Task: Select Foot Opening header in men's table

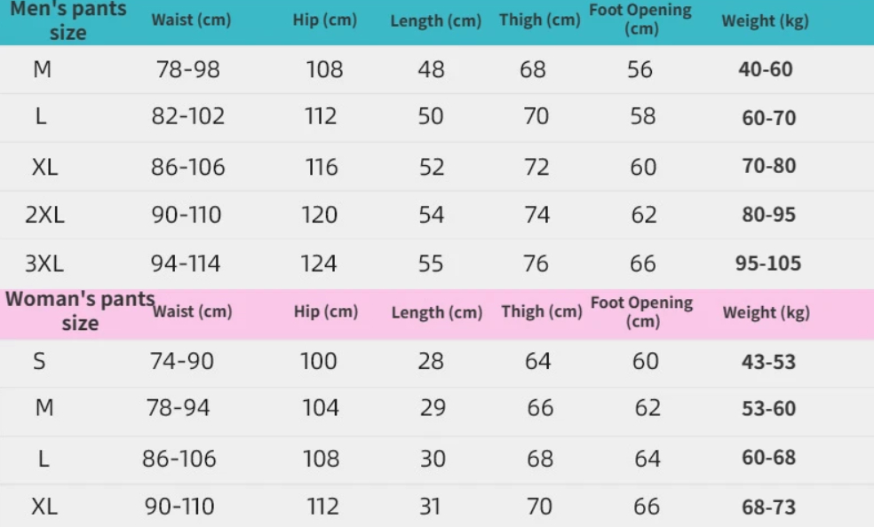Action: pos(640,20)
